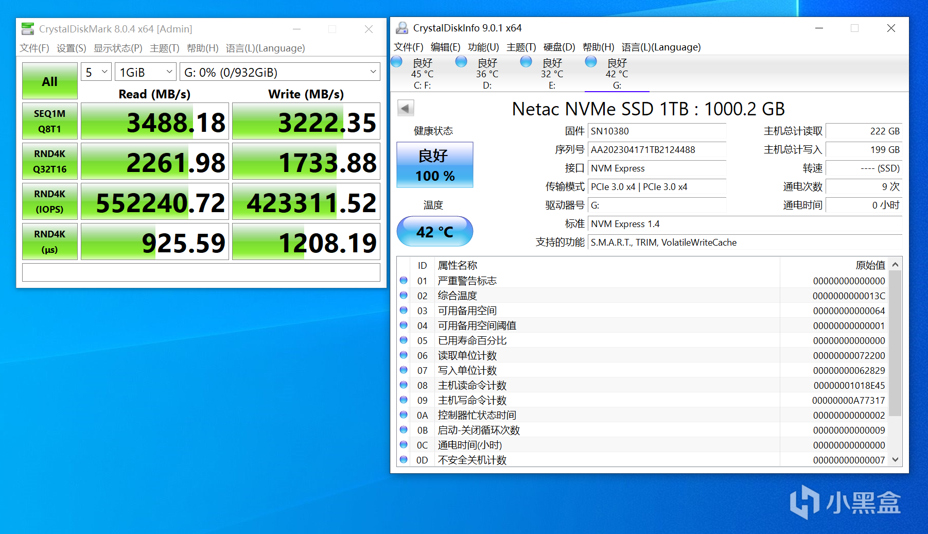
Task: Click status orb for attribute 08 主机读命令计数
Action: (404, 385)
